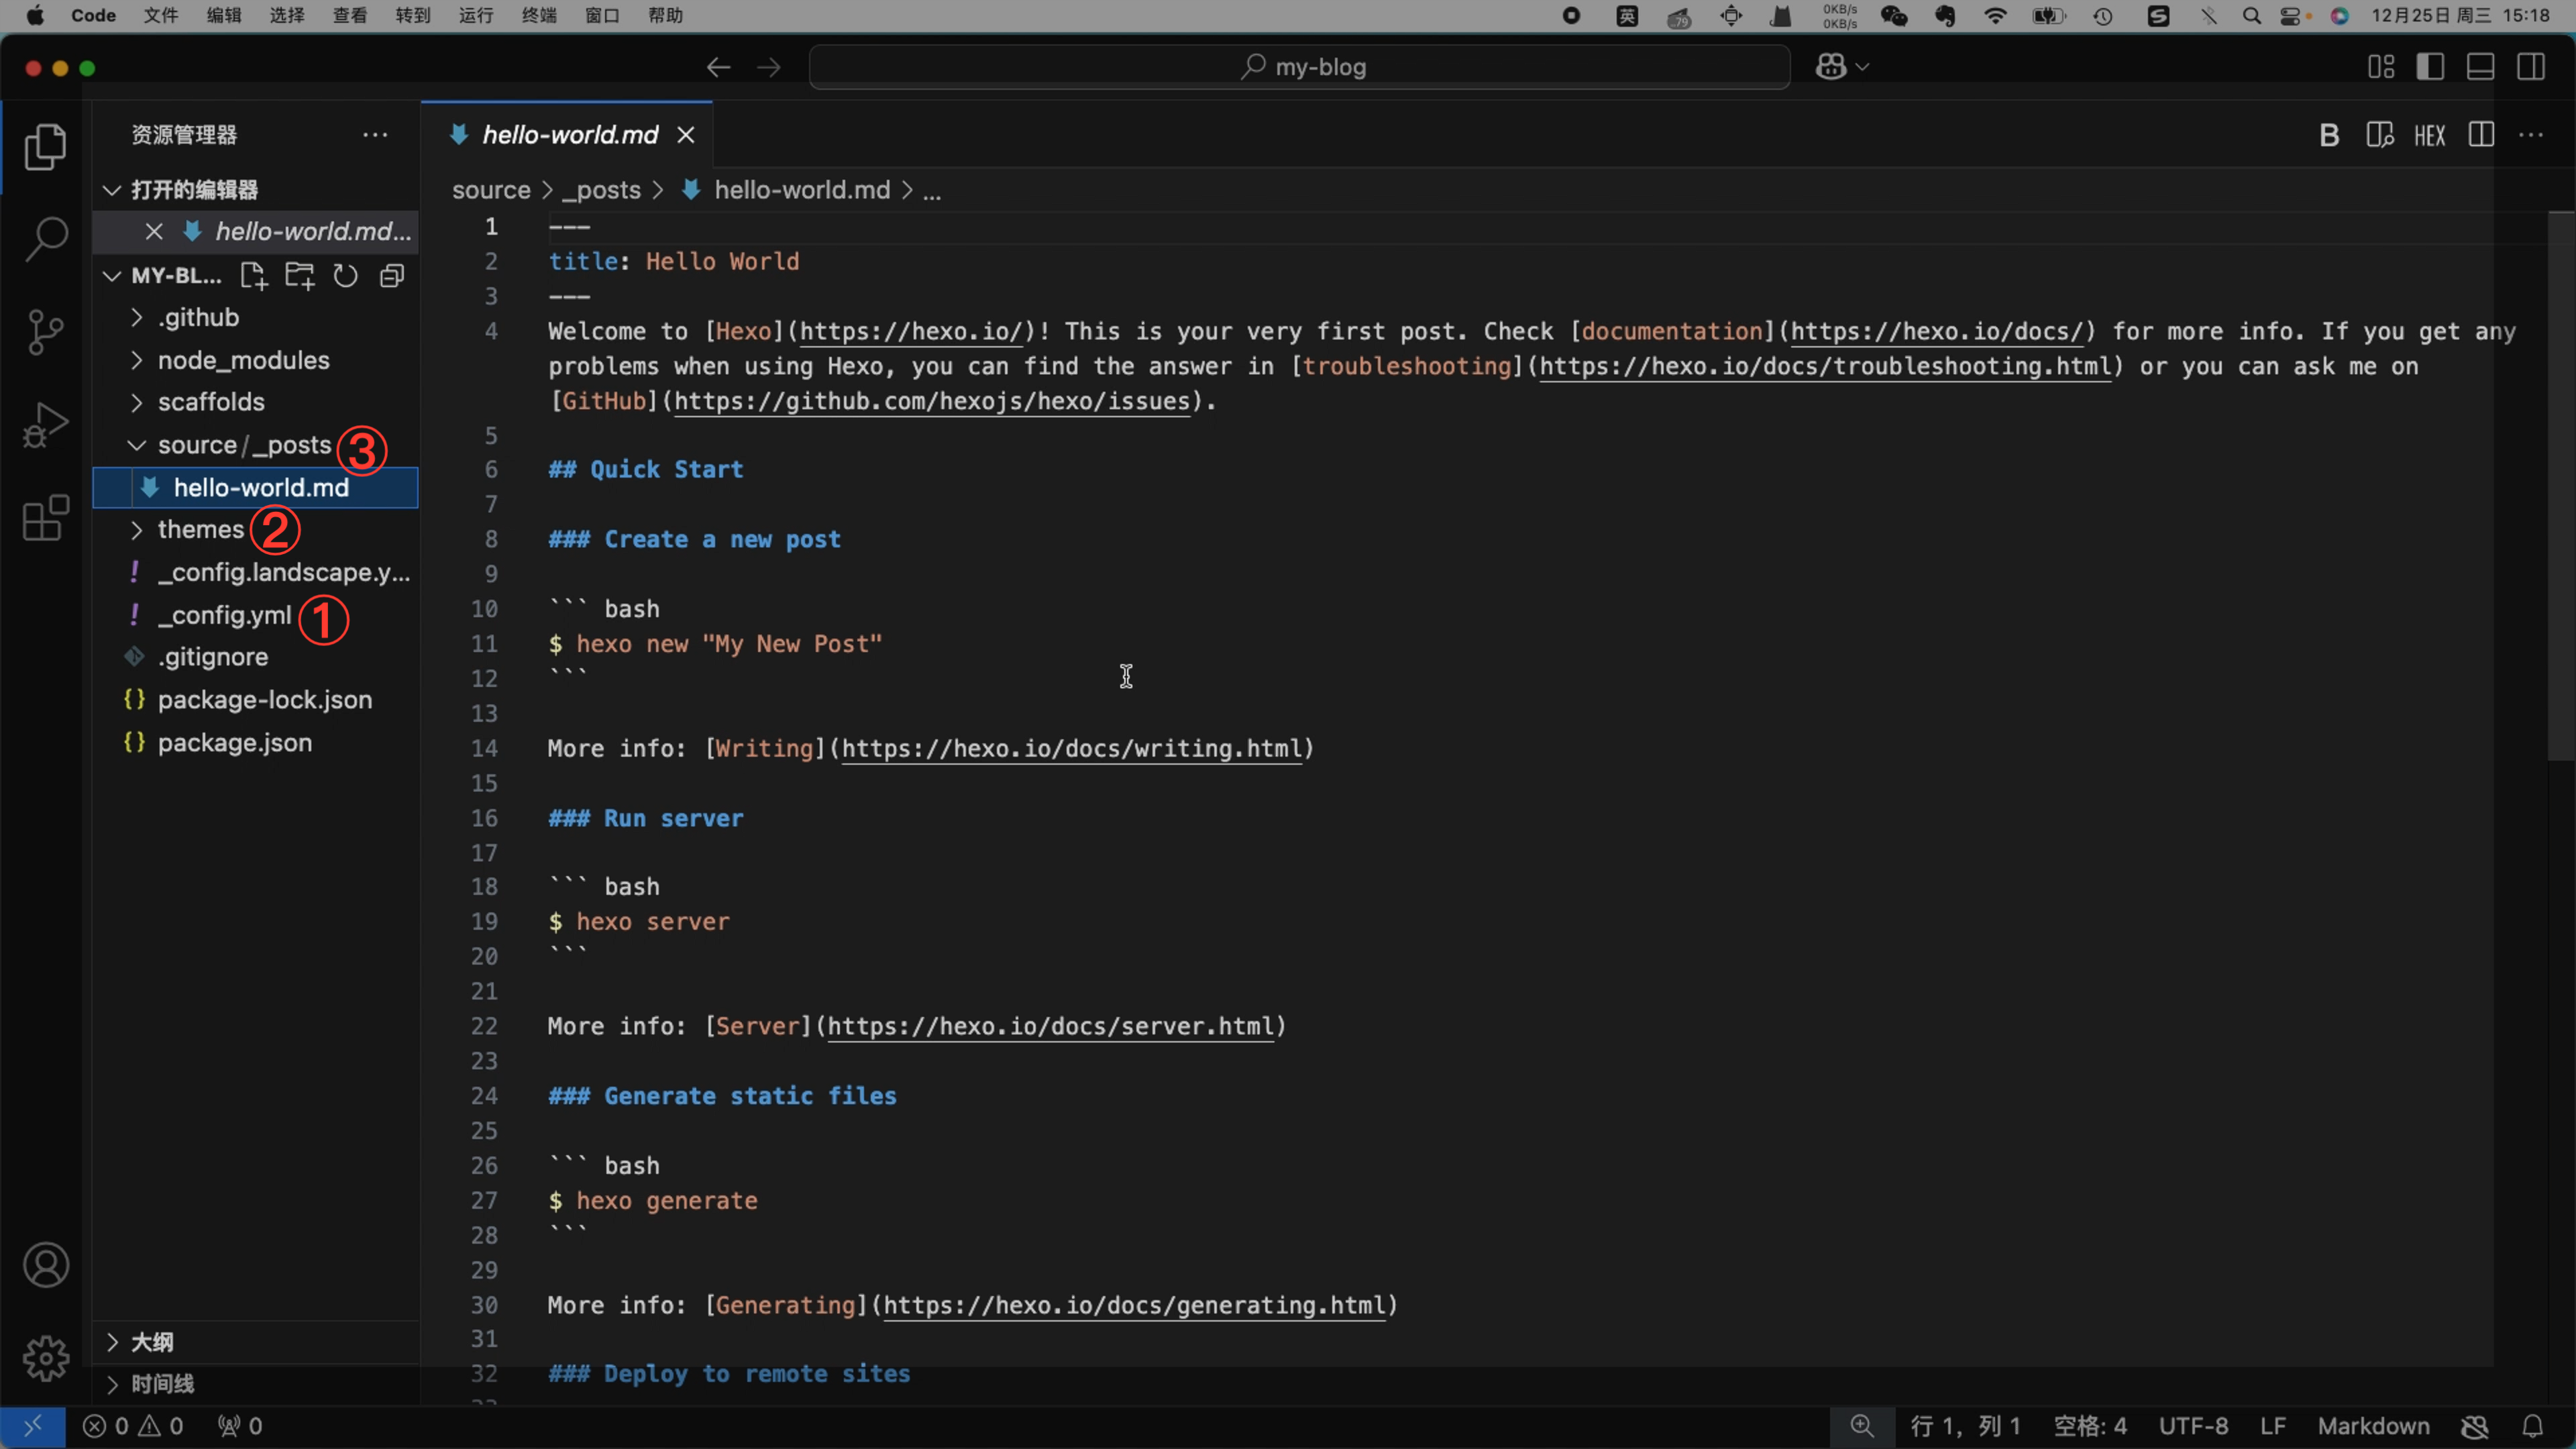Open the Manage gear settings icon
The image size is (2576, 1449).
(x=46, y=1358)
